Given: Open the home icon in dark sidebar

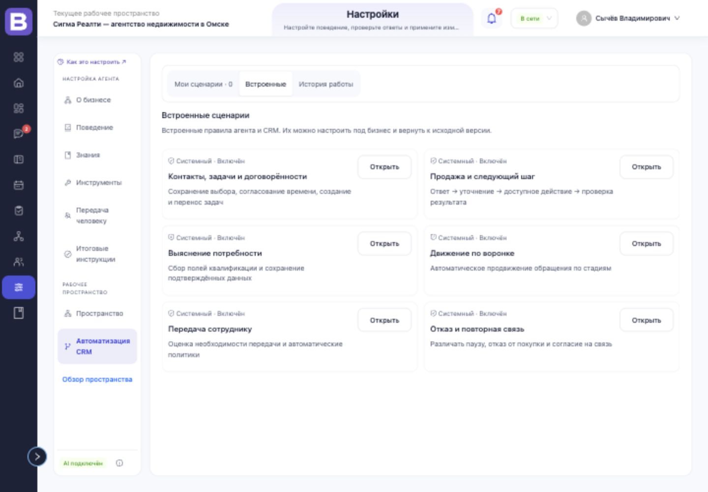Looking at the screenshot, I should [x=19, y=83].
